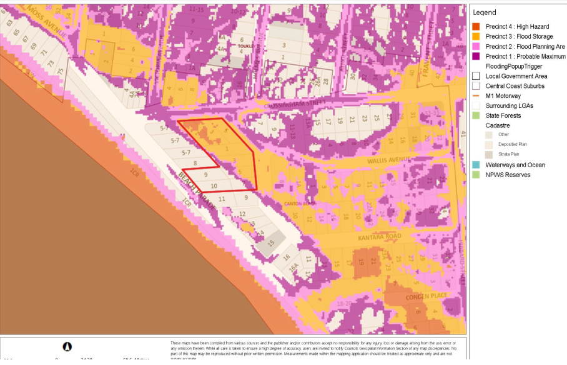Click the State Forests legend symbol
Viewport: 567px width, 365px height.
tap(476, 115)
